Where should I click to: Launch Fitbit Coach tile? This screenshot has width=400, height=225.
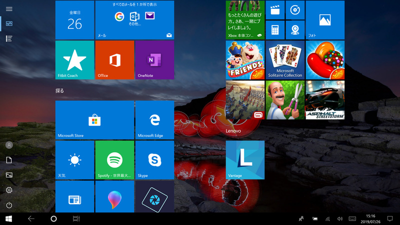(x=74, y=60)
